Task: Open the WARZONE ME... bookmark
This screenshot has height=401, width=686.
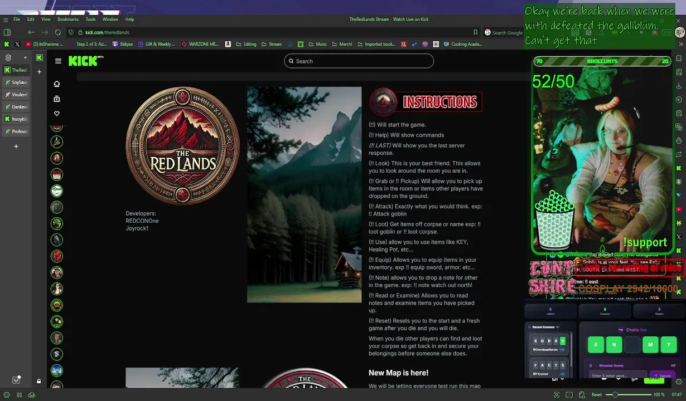Action: click(x=200, y=44)
